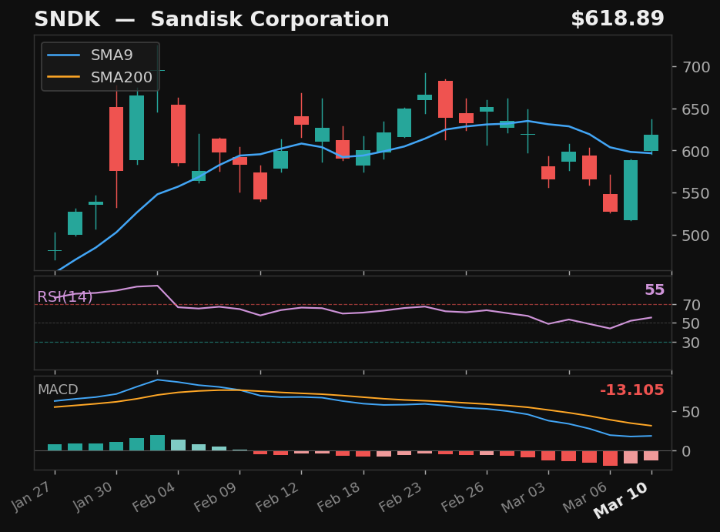Click the Feb 12 date label

[x=277, y=494]
